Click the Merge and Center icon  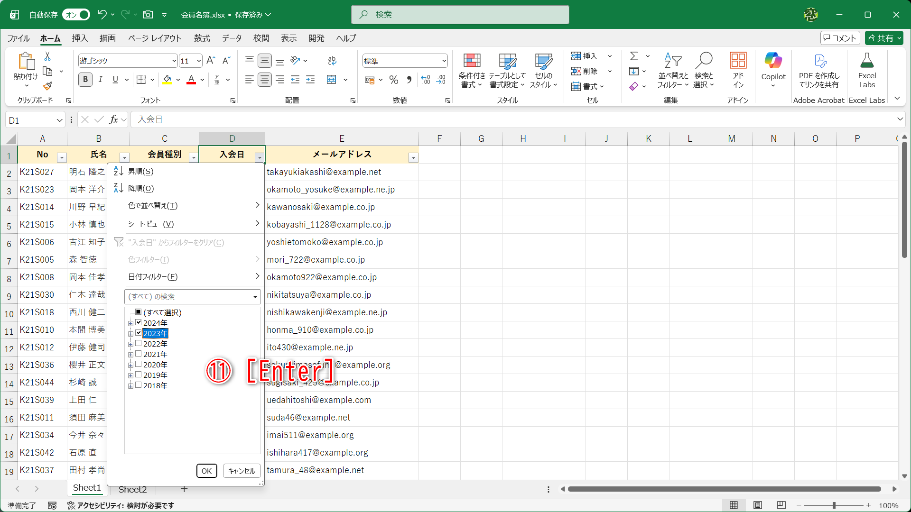coord(332,80)
